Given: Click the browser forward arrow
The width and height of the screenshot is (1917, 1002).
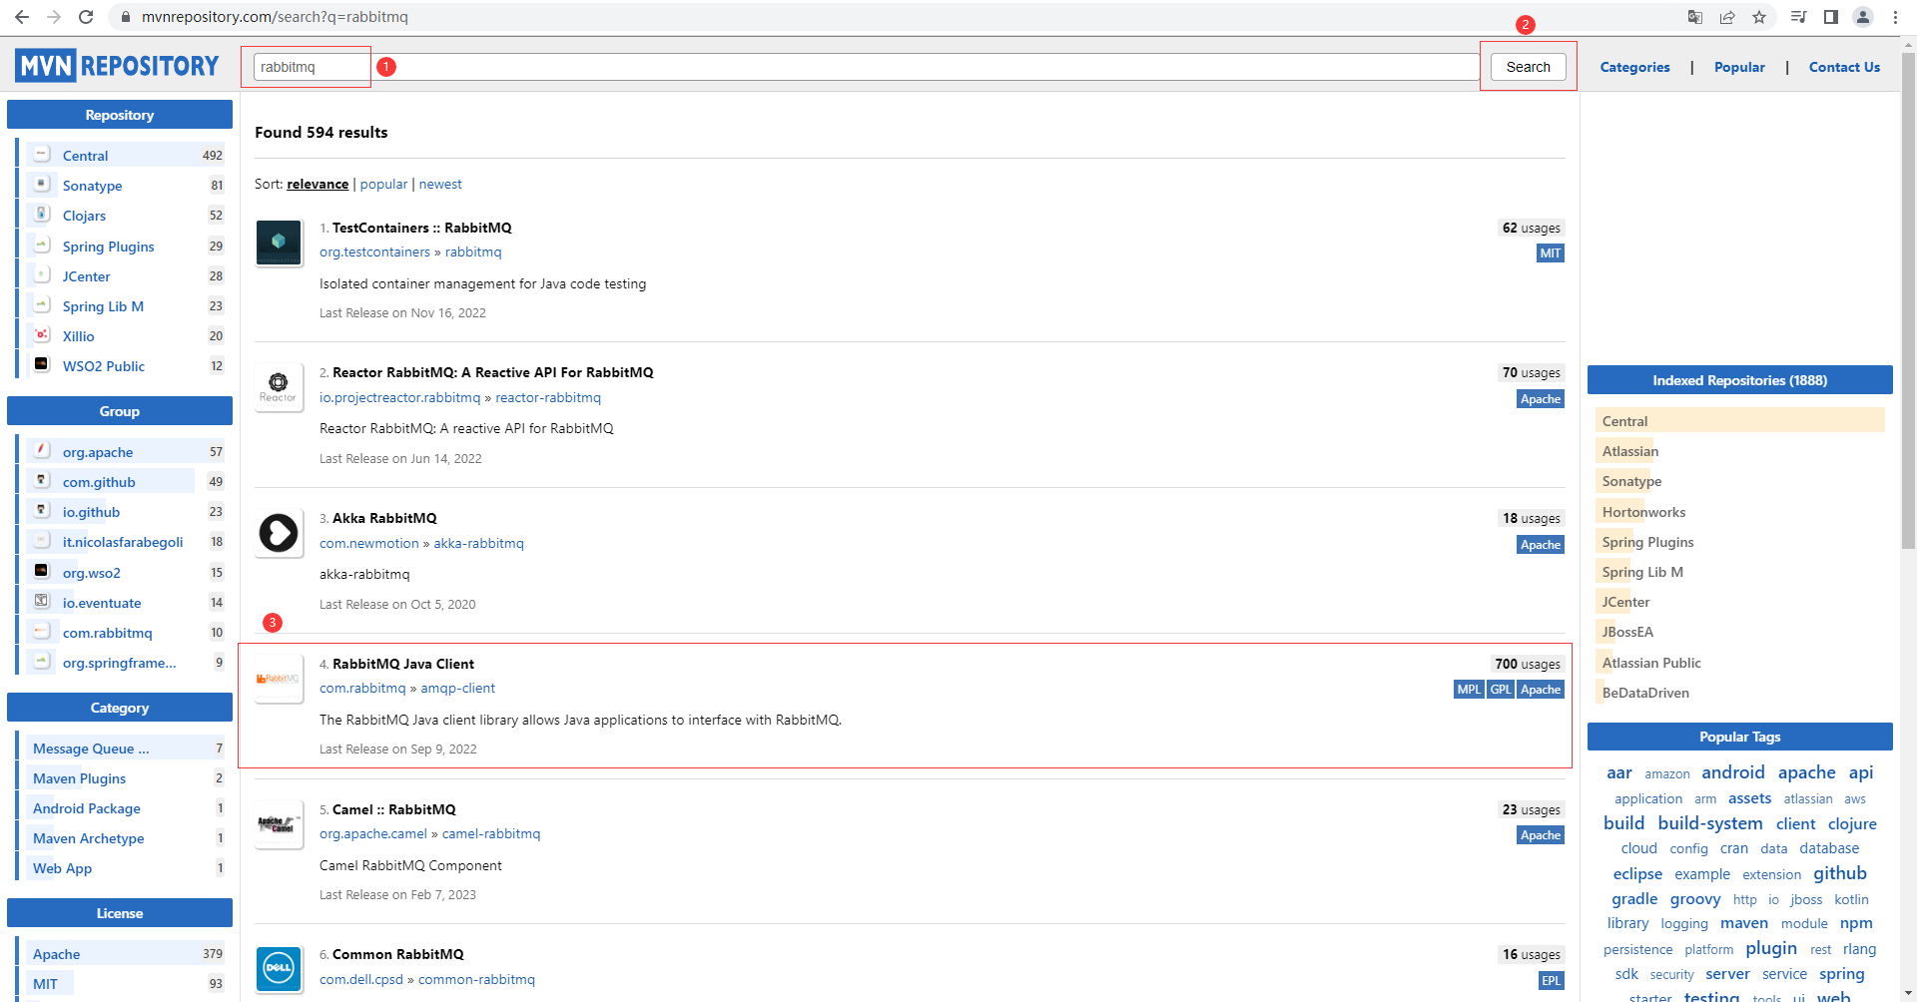Looking at the screenshot, I should click(54, 17).
